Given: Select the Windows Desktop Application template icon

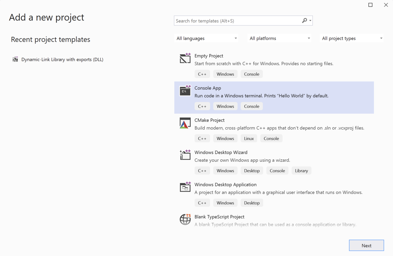Looking at the screenshot, I should (185, 187).
